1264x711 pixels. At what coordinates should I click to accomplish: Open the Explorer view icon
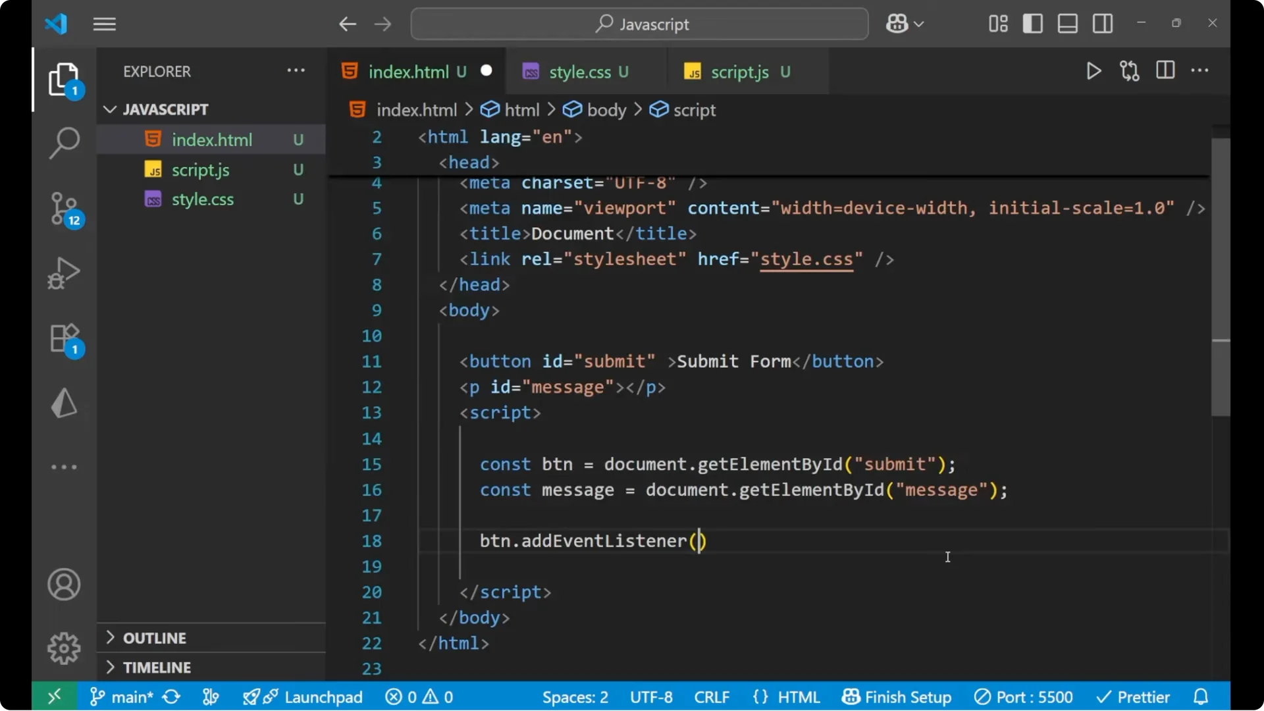pyautogui.click(x=64, y=79)
